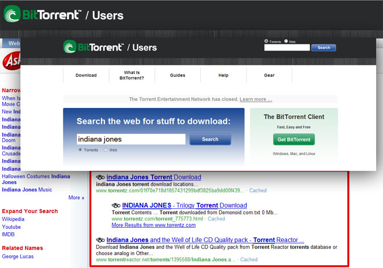Open the Download menu item
The width and height of the screenshot is (383, 268).
[86, 76]
